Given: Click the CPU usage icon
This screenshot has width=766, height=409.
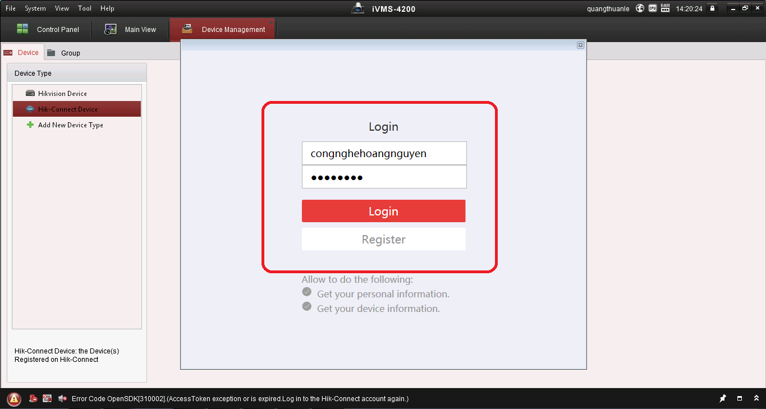Looking at the screenshot, I should (x=653, y=8).
